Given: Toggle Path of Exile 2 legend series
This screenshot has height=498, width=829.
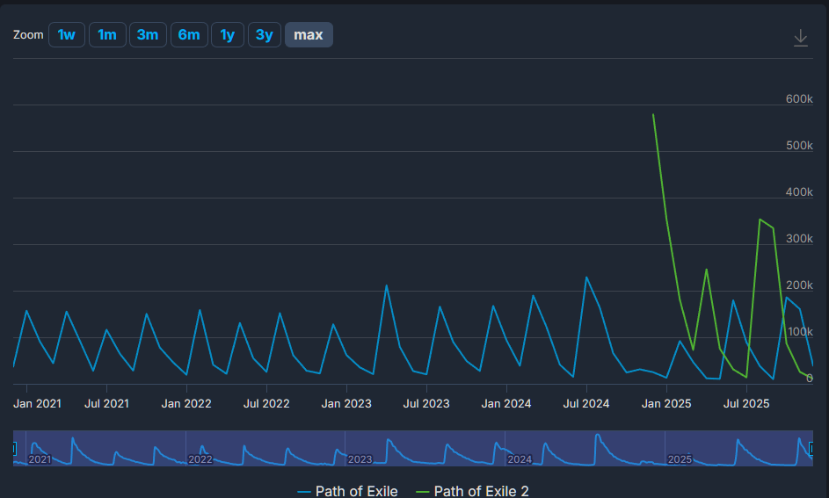Looking at the screenshot, I should (x=472, y=491).
